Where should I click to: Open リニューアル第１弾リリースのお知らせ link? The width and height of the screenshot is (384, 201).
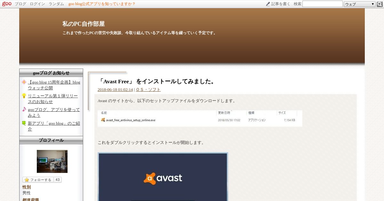tap(53, 99)
